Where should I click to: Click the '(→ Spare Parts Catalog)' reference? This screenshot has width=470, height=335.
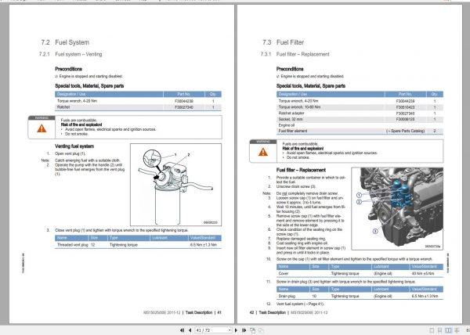point(405,131)
